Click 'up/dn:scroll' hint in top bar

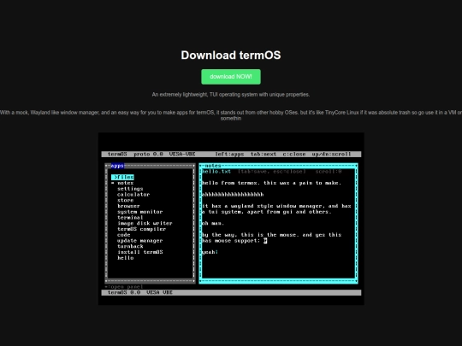click(x=331, y=154)
